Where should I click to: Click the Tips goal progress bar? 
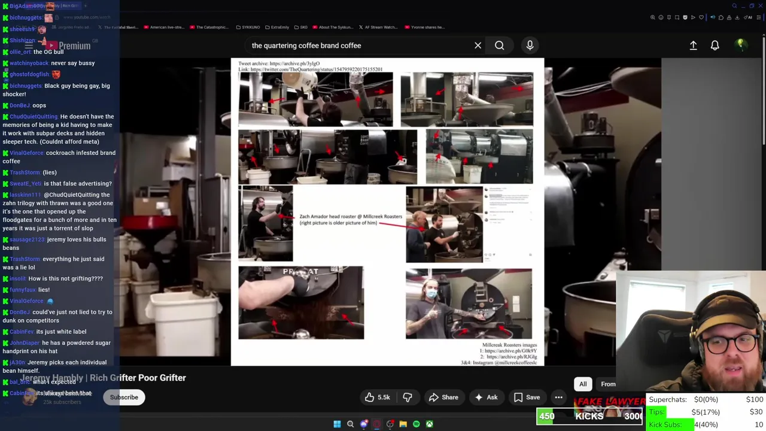(x=706, y=412)
